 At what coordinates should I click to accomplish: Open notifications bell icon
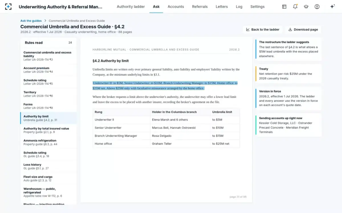(295, 7)
